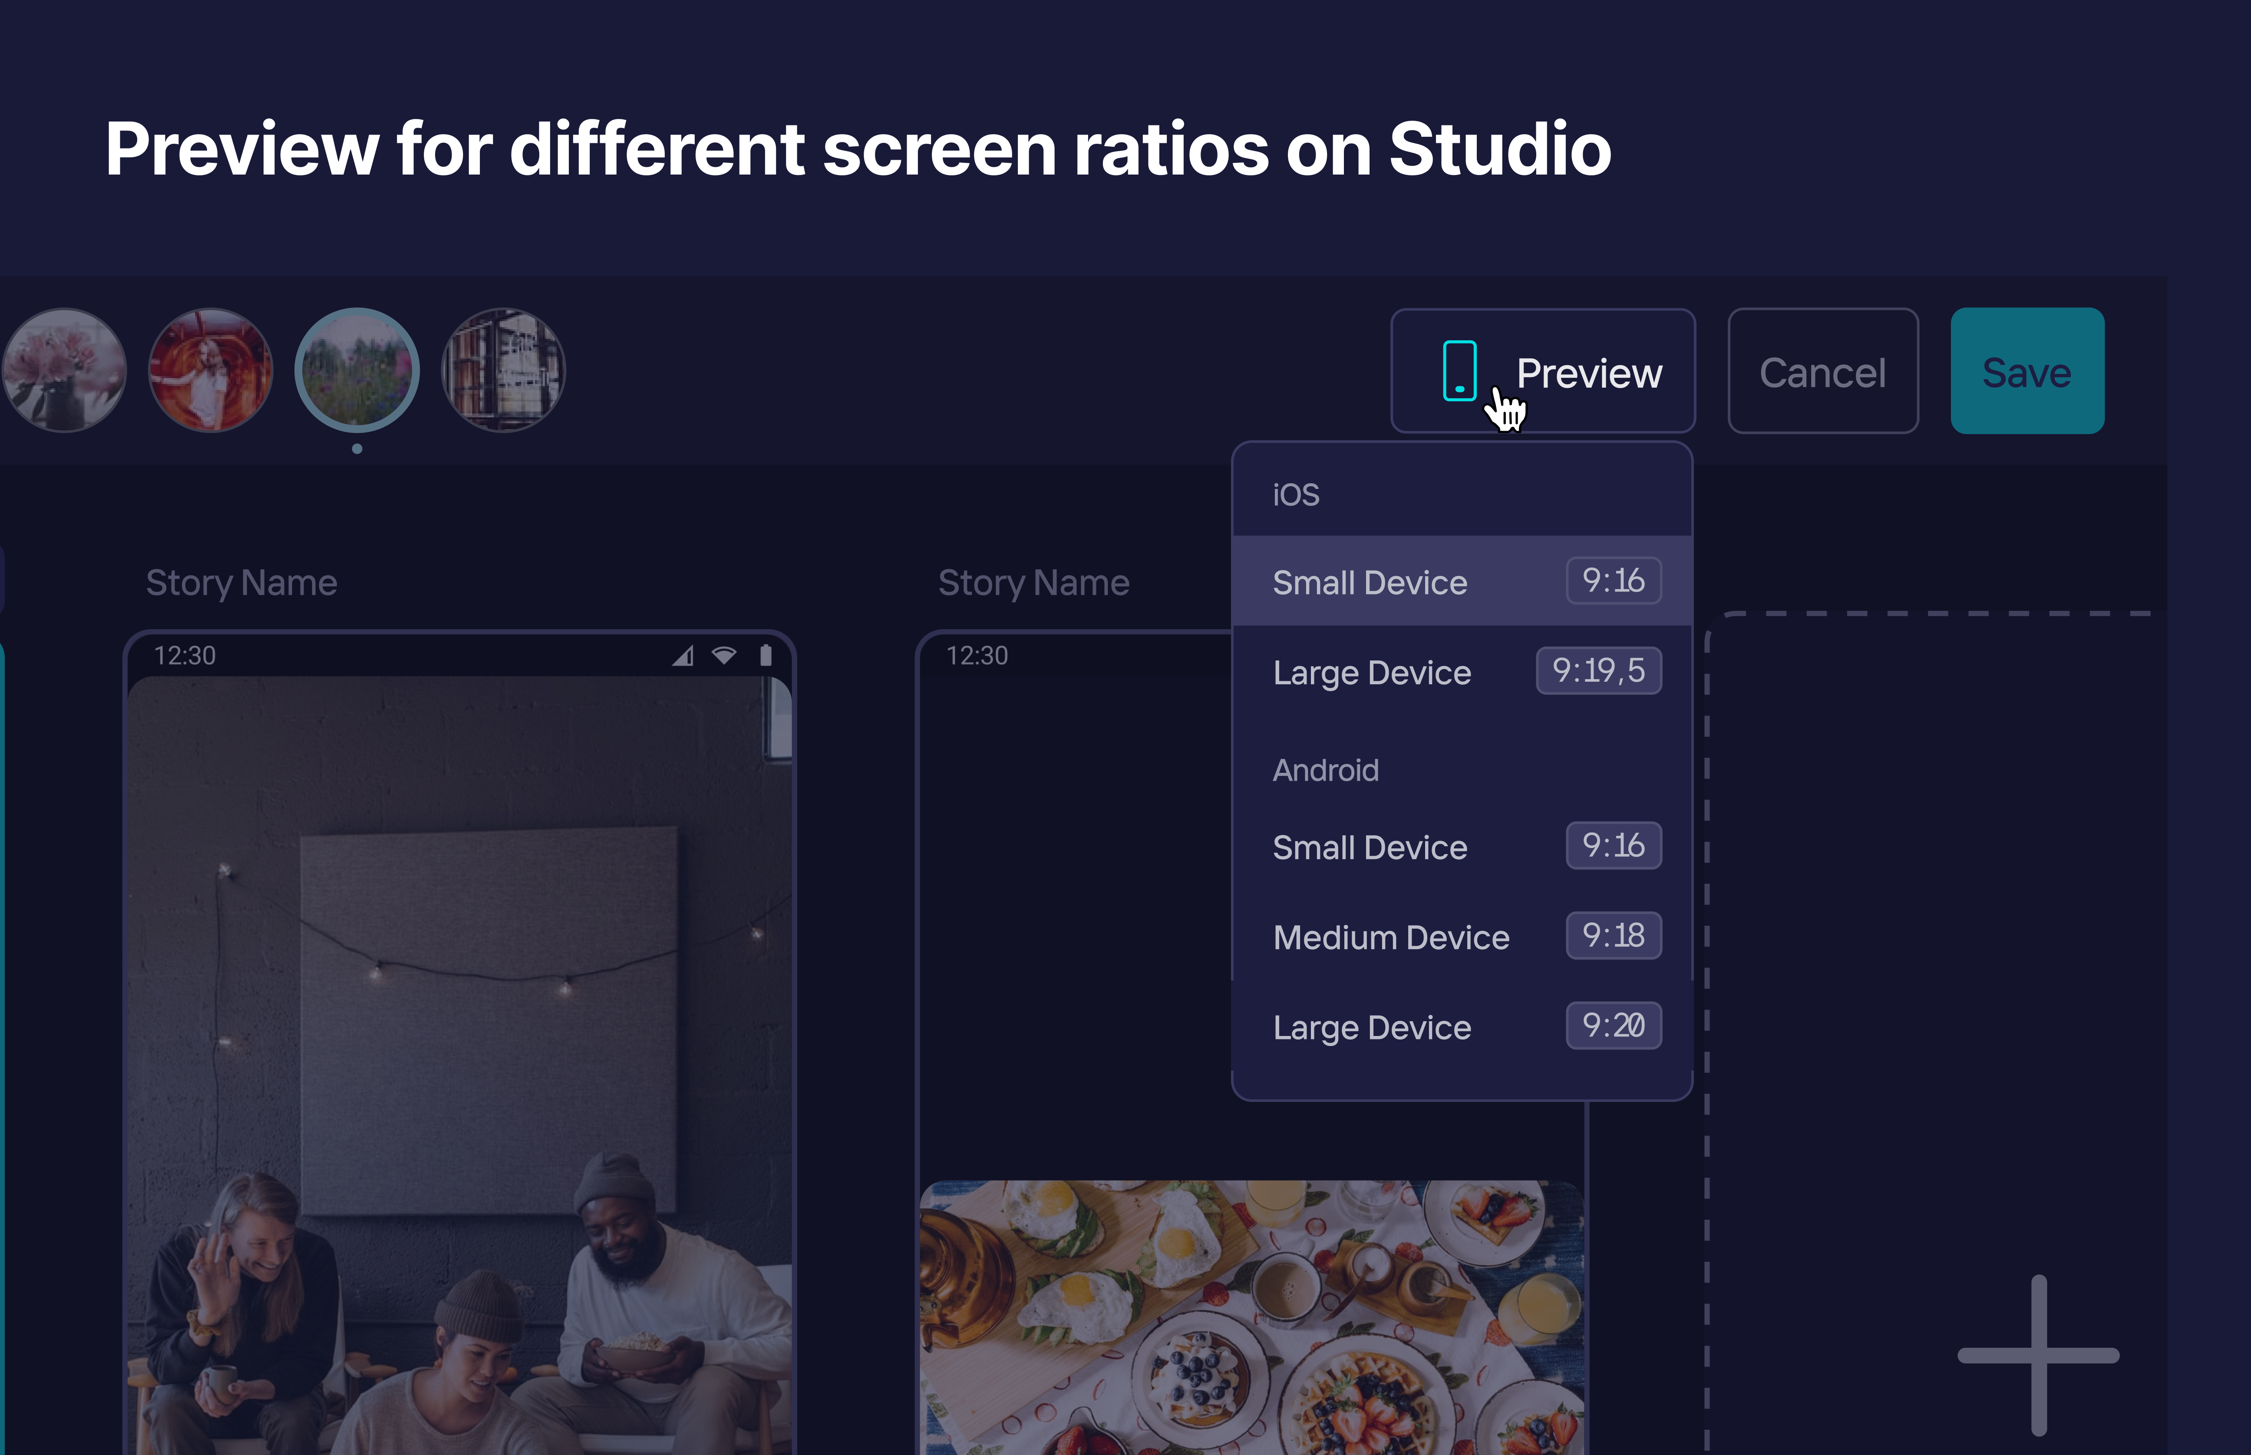Click the breakfast food story image

pyautogui.click(x=1251, y=1317)
